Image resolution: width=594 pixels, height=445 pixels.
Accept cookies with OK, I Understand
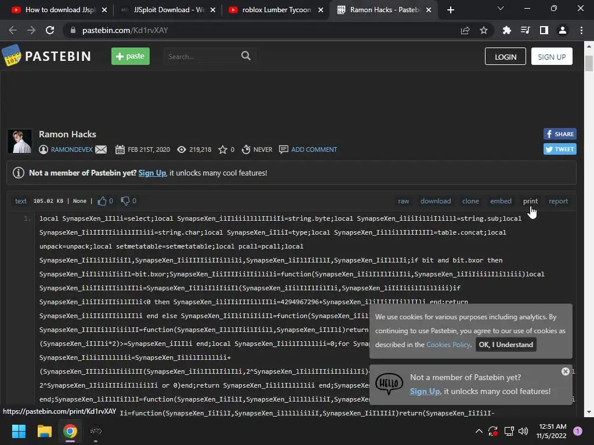[x=506, y=345]
